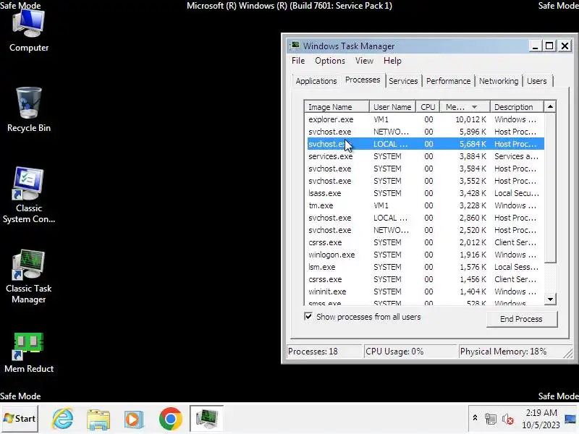Open the Computer desktop icon
The image size is (579, 434).
29,31
